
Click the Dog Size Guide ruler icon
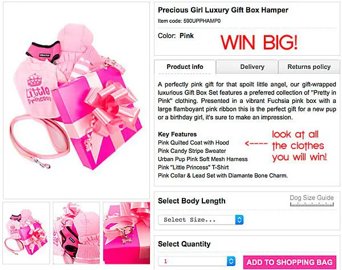pyautogui.click(x=312, y=204)
